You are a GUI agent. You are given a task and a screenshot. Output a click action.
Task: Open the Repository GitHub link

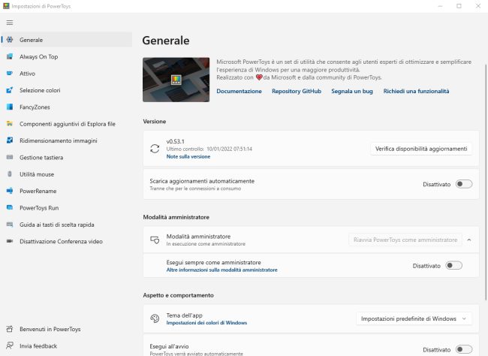click(x=297, y=92)
